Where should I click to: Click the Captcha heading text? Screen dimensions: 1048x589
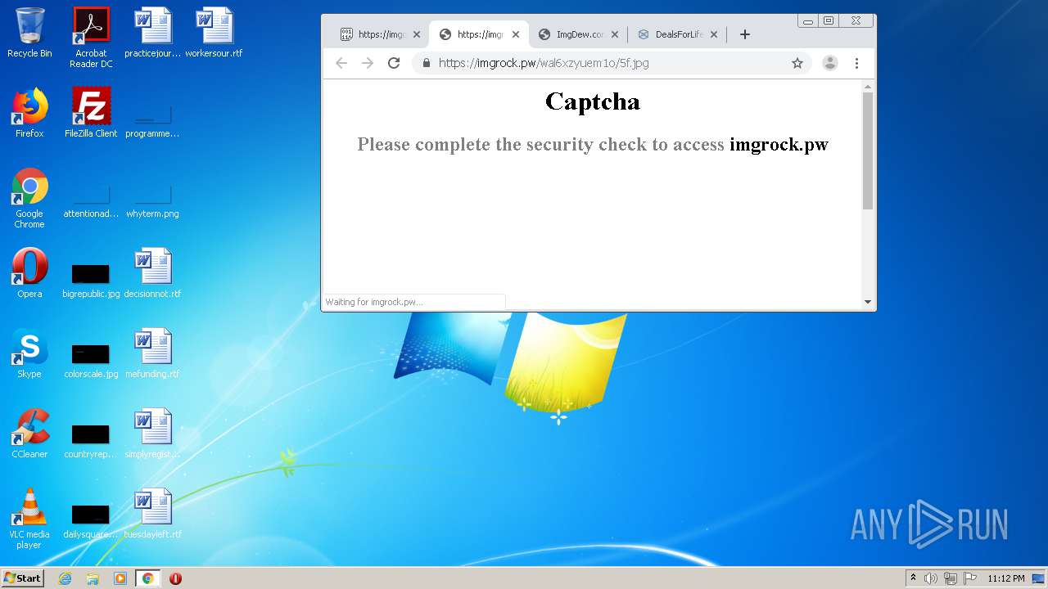(x=593, y=101)
